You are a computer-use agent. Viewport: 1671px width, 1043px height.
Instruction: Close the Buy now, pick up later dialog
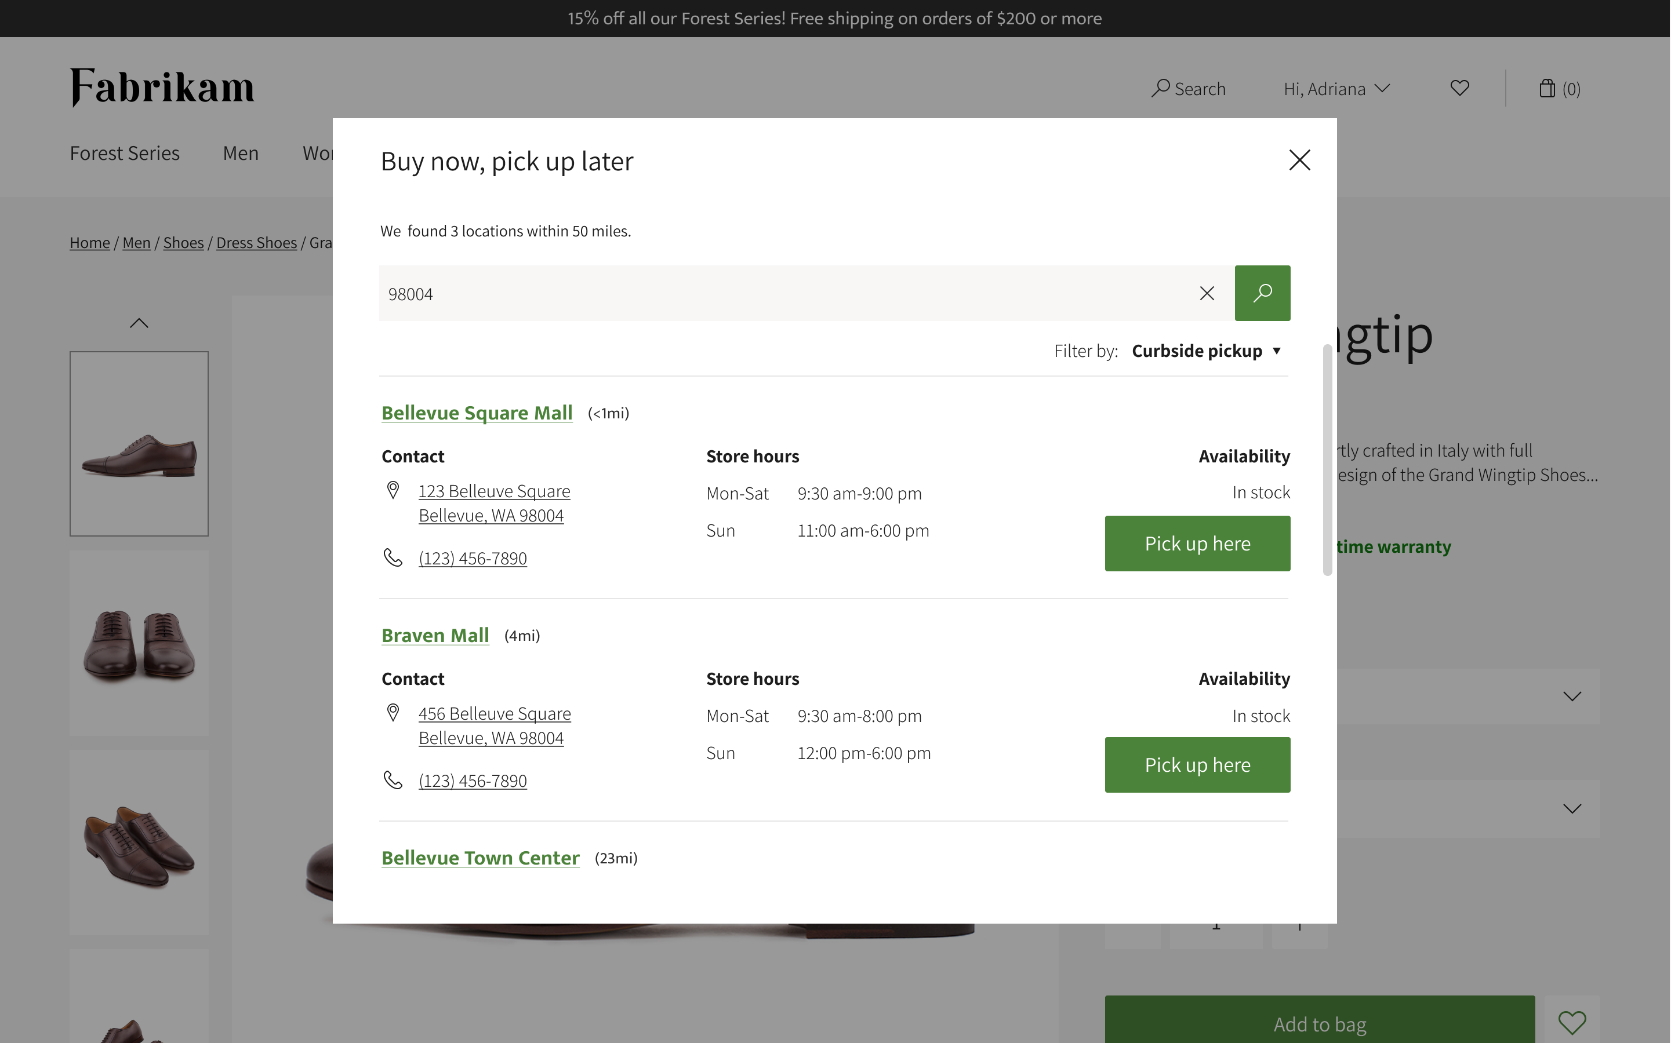1300,160
